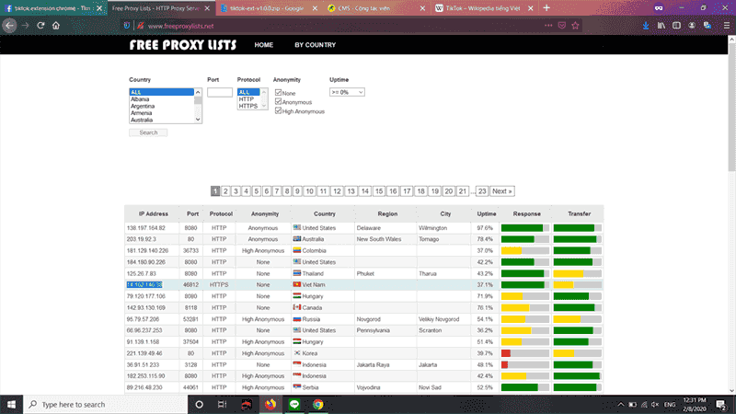Image resolution: width=736 pixels, height=414 pixels.
Task: Click the Uptime column header
Action: tap(487, 213)
